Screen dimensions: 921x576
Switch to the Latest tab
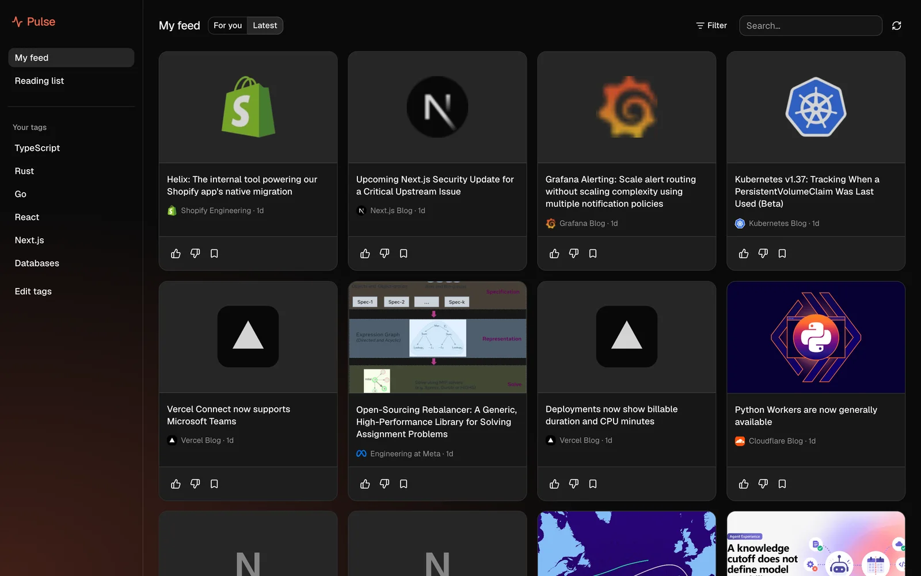265,25
